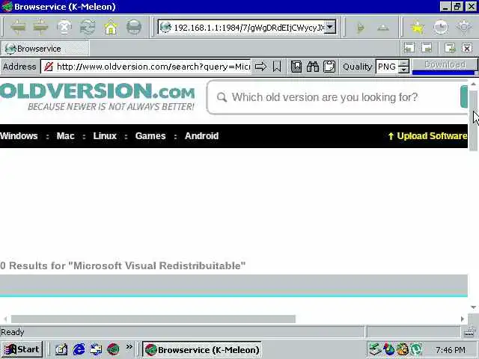
Task: Click the clipboard icon in Browservice bar
Action: coord(329,67)
